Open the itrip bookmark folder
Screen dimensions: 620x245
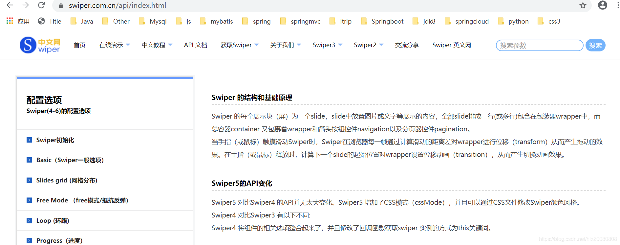[x=340, y=21]
